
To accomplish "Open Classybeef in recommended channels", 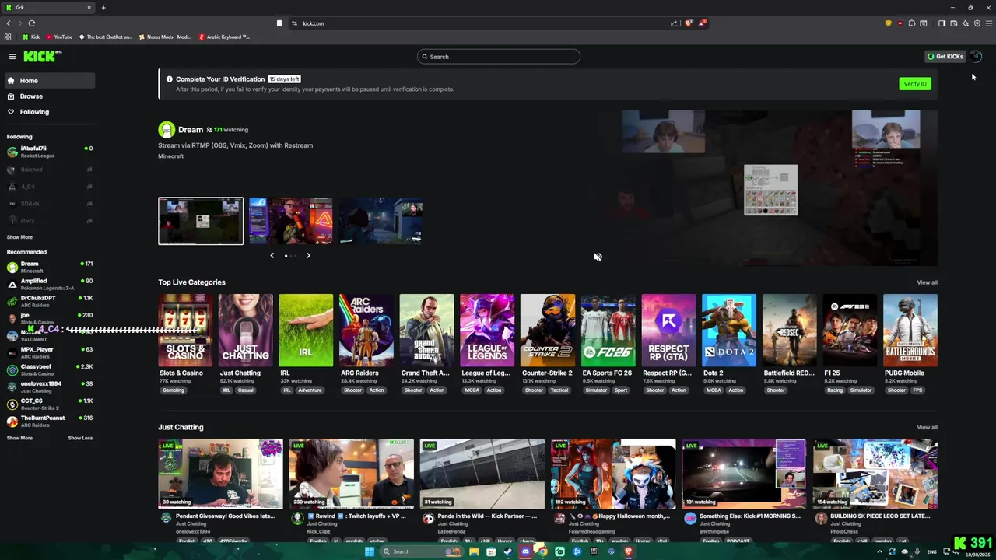I will [49, 369].
